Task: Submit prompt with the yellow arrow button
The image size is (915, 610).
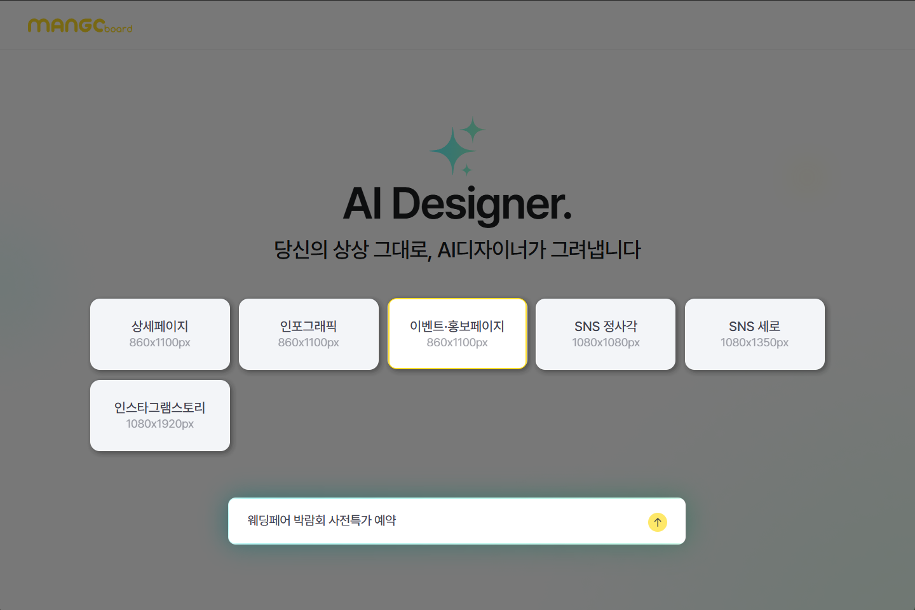Action: (x=657, y=522)
